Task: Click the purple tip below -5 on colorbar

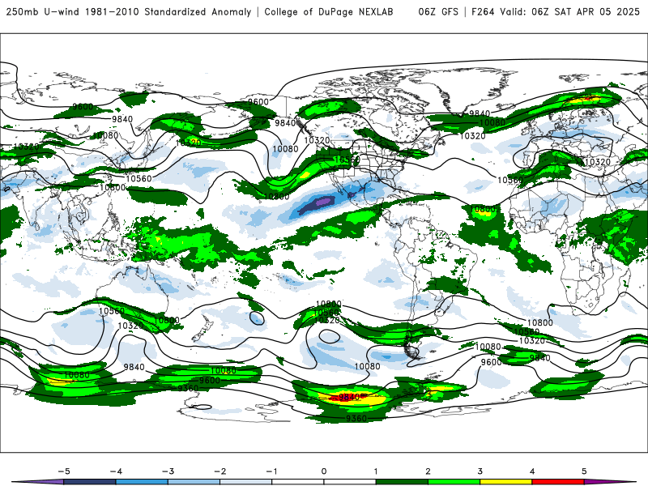Action: coord(41,482)
